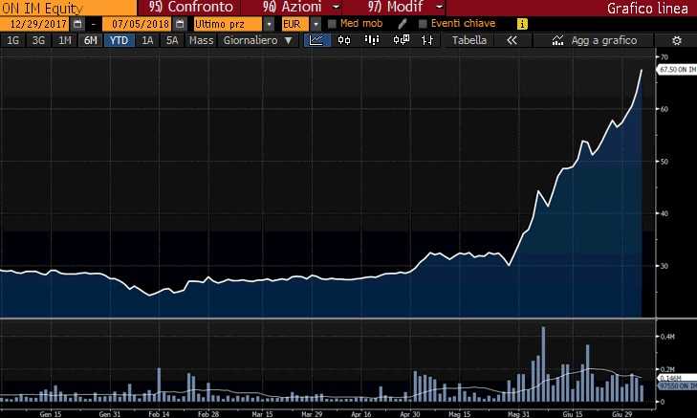Open the 95) Confronto menu
The width and height of the screenshot is (697, 418).
point(190,7)
